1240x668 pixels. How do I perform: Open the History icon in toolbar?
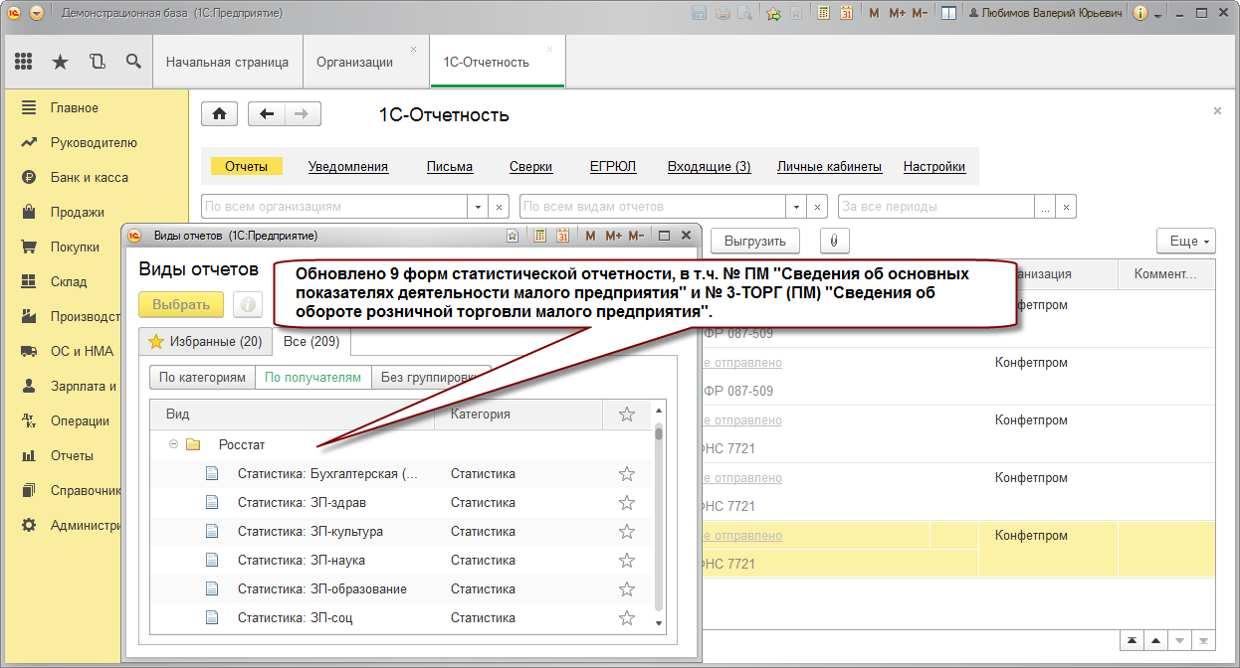tap(97, 62)
